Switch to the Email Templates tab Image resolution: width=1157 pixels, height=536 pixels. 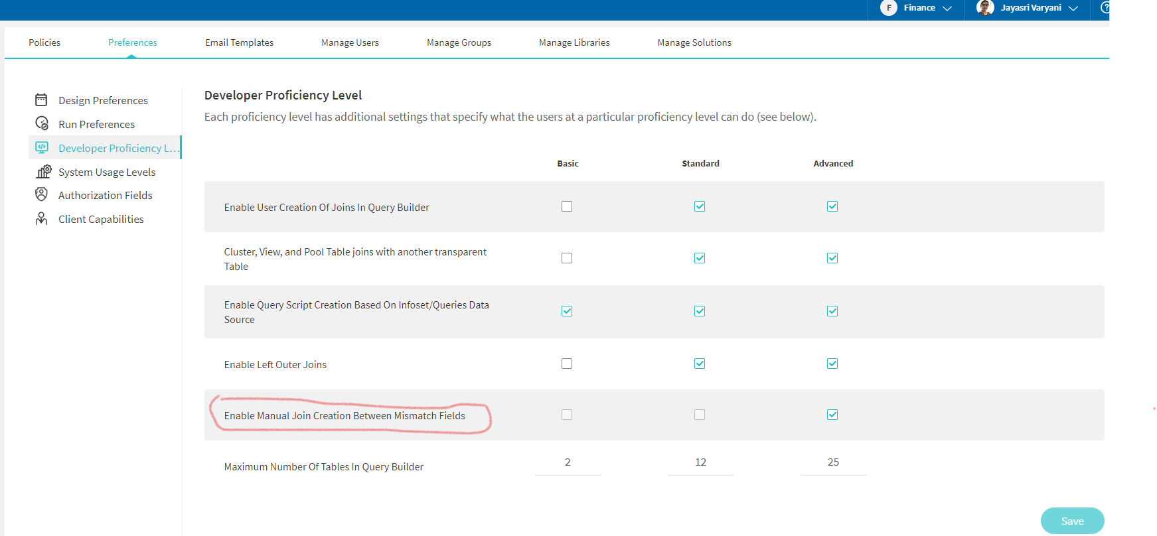[x=239, y=42]
